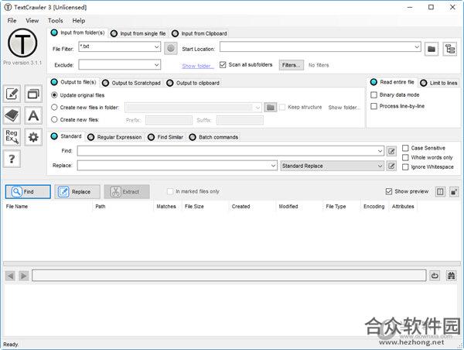
Task: Click the Replace button
Action: (77, 192)
